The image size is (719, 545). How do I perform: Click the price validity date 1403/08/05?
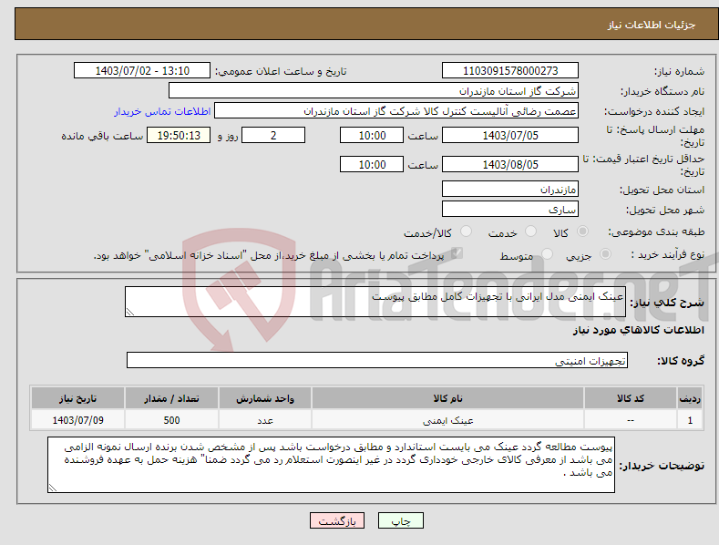[x=510, y=164]
